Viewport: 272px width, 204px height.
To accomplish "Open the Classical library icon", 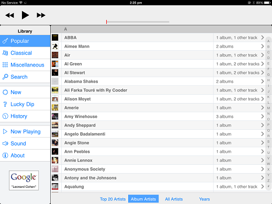I will point(5,53).
